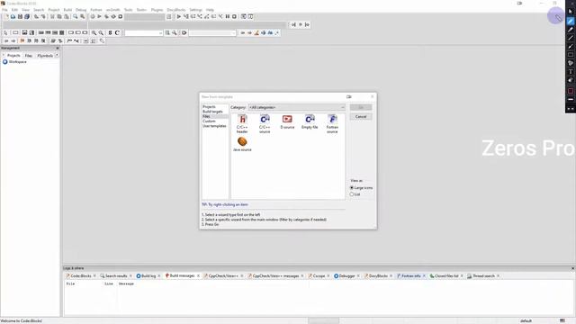The width and height of the screenshot is (576, 324).
Task: Open the Help menu
Action: pos(210,10)
